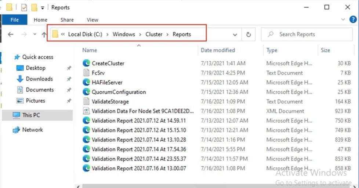The width and height of the screenshot is (359, 188).
Task: Expand the ribbon using the chevron
Action: [x=343, y=20]
